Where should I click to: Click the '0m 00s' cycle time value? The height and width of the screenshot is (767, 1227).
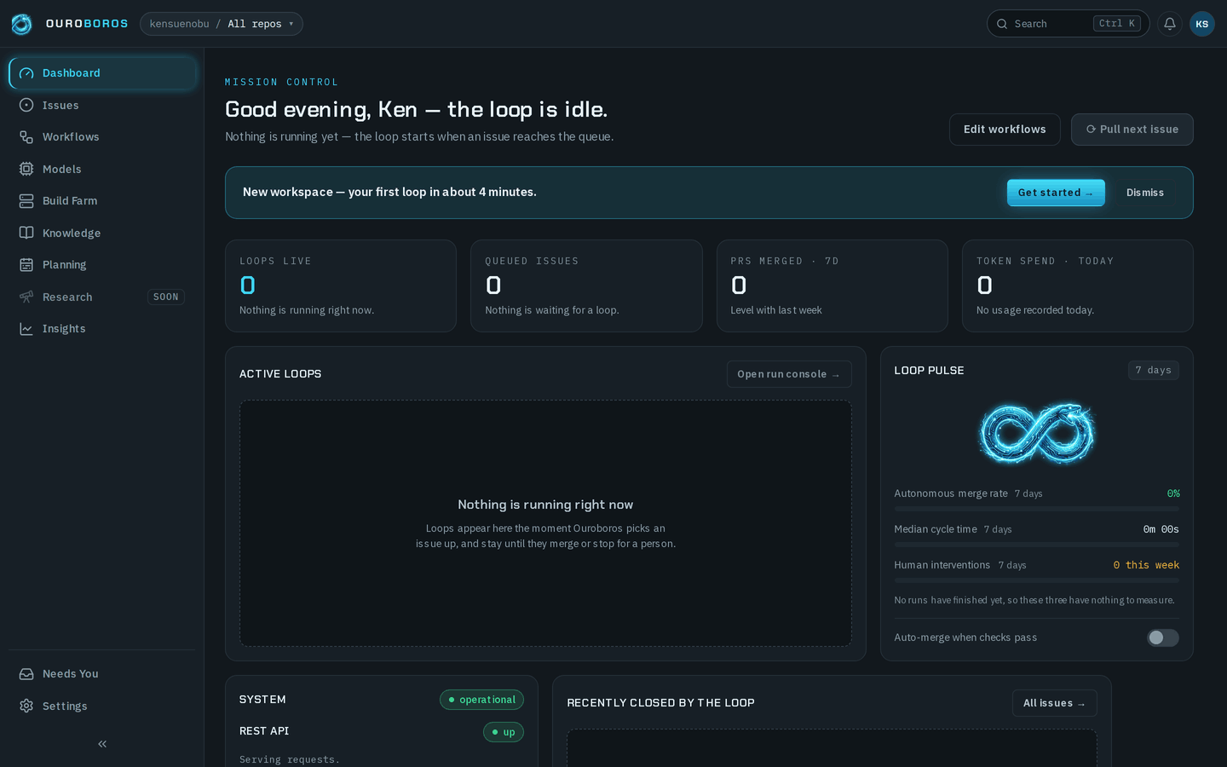[x=1161, y=529]
